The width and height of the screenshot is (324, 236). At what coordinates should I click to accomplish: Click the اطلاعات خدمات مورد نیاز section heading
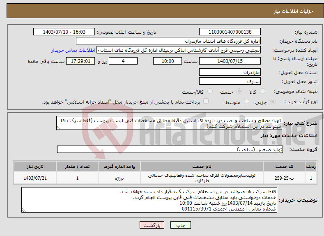pos(289,136)
